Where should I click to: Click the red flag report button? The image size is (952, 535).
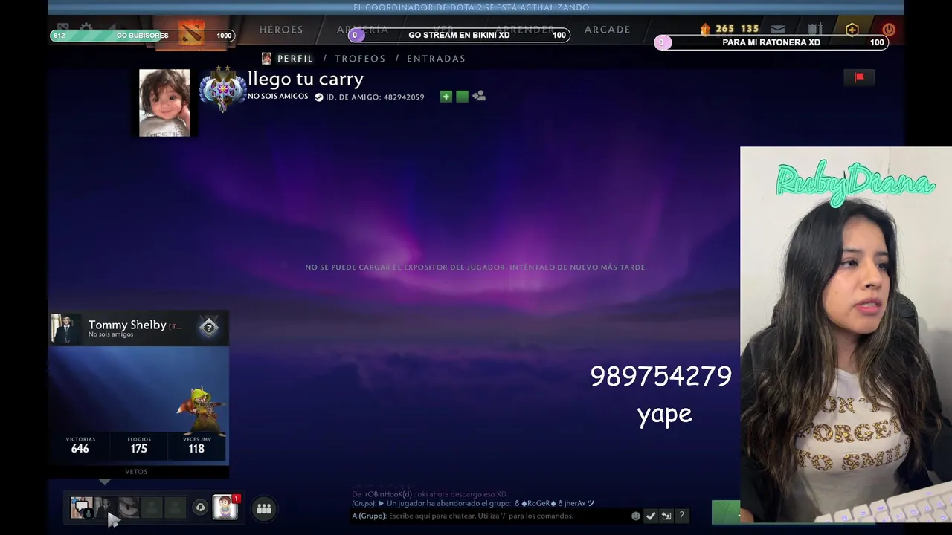click(x=860, y=77)
